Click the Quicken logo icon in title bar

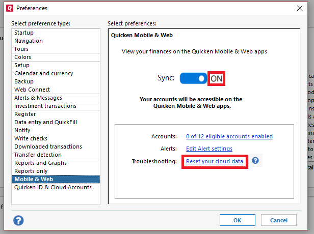[x=10, y=8]
